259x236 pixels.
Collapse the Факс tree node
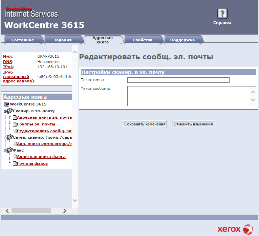(x=5, y=151)
